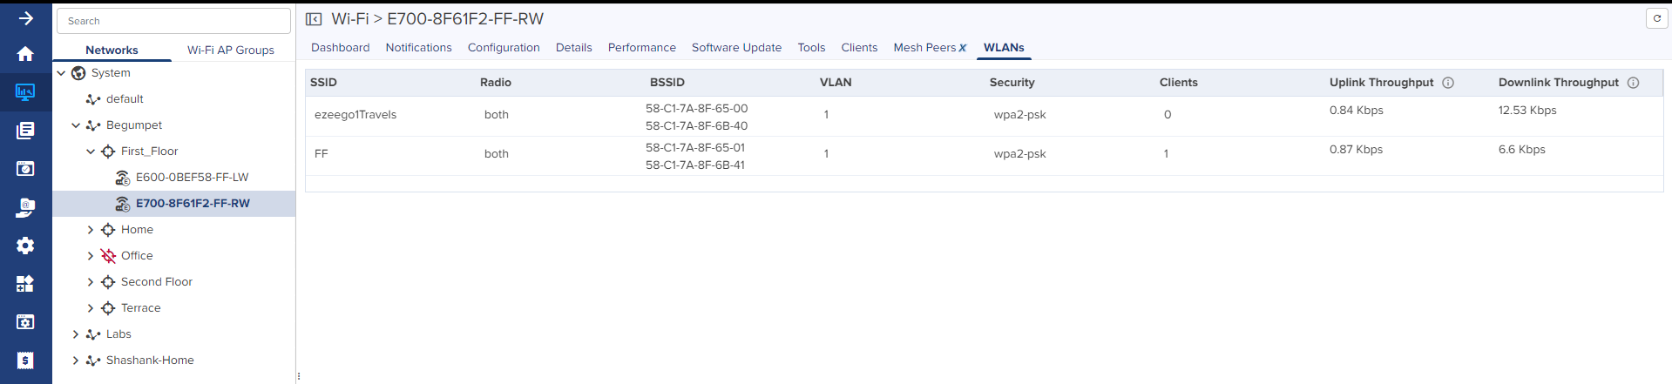Screen dimensions: 1672x384
Task: Select the E600-0BEF58-FF-LW access point
Action: coord(192,178)
